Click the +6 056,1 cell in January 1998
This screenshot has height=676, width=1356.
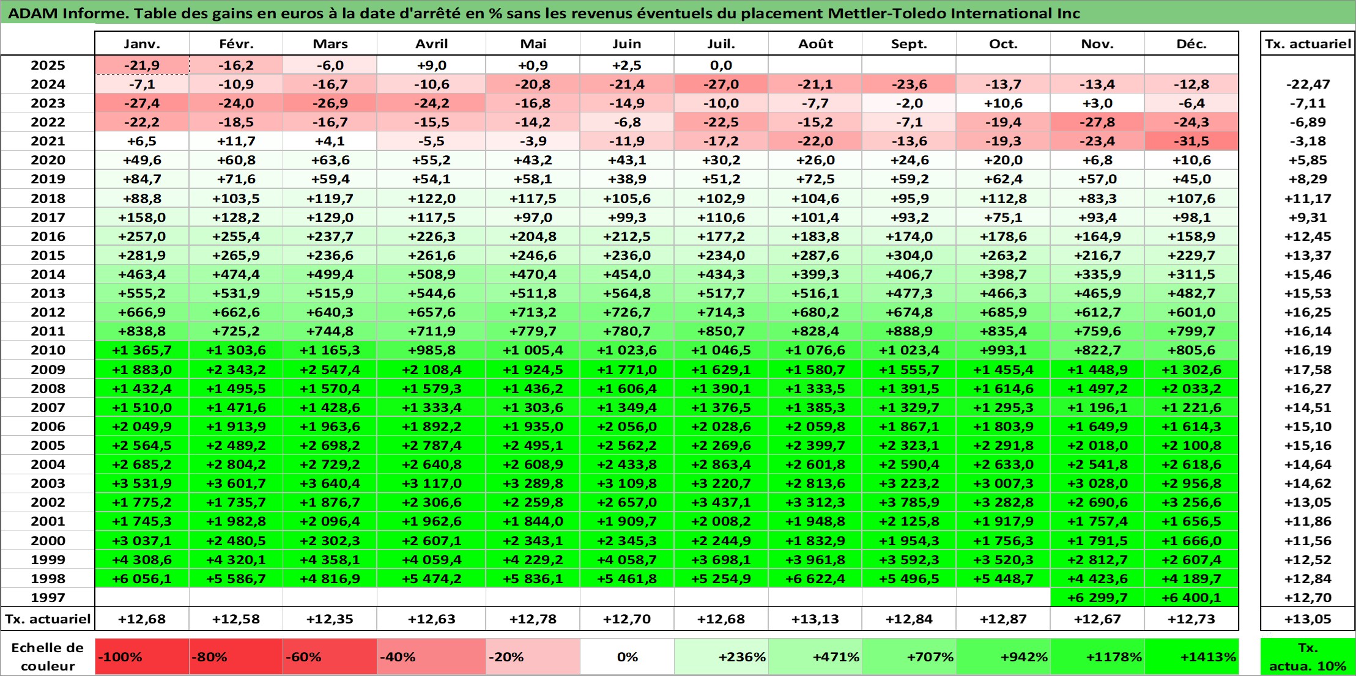point(142,578)
